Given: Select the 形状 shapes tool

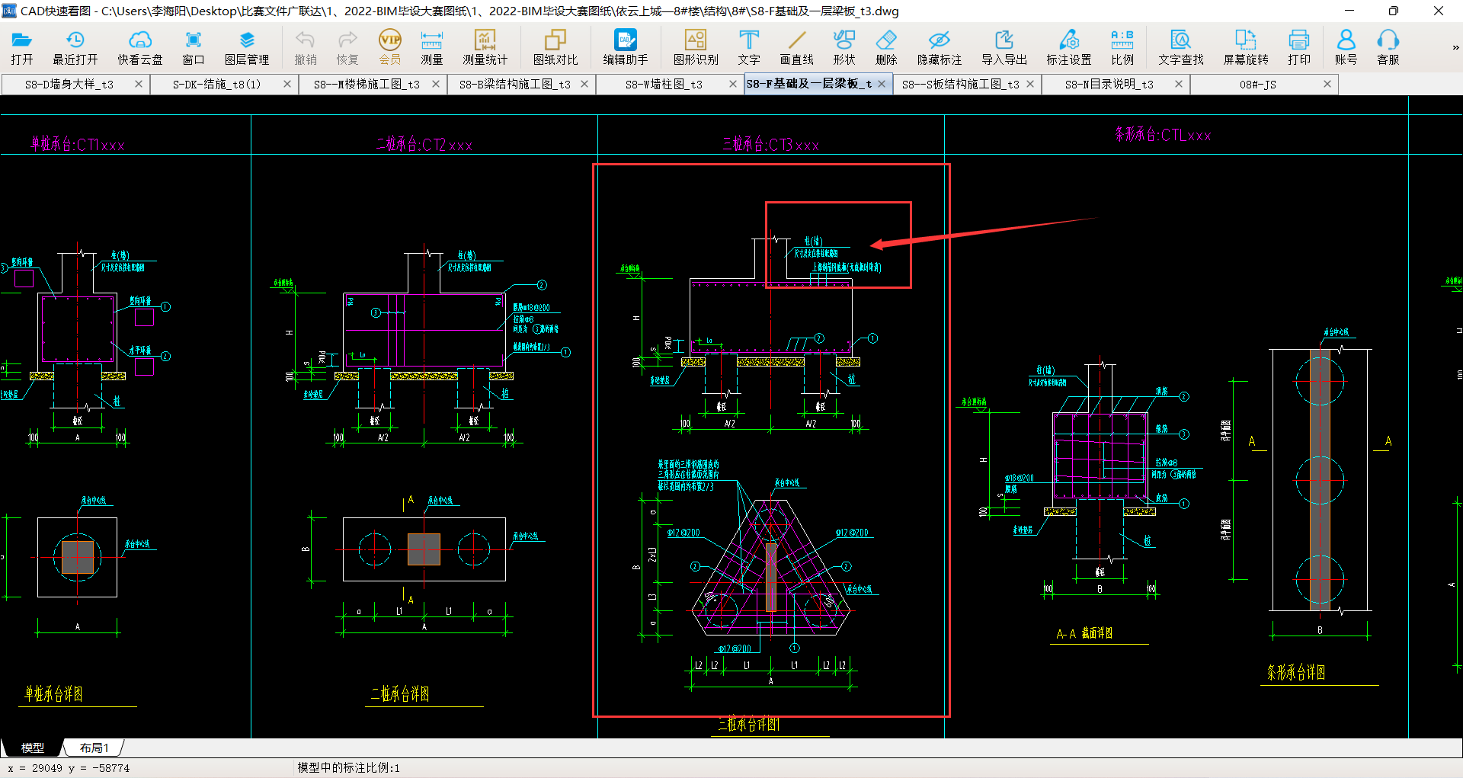Looking at the screenshot, I should click(844, 47).
